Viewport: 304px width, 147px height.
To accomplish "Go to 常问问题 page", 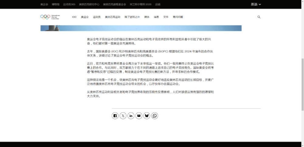I will click(x=178, y=17).
